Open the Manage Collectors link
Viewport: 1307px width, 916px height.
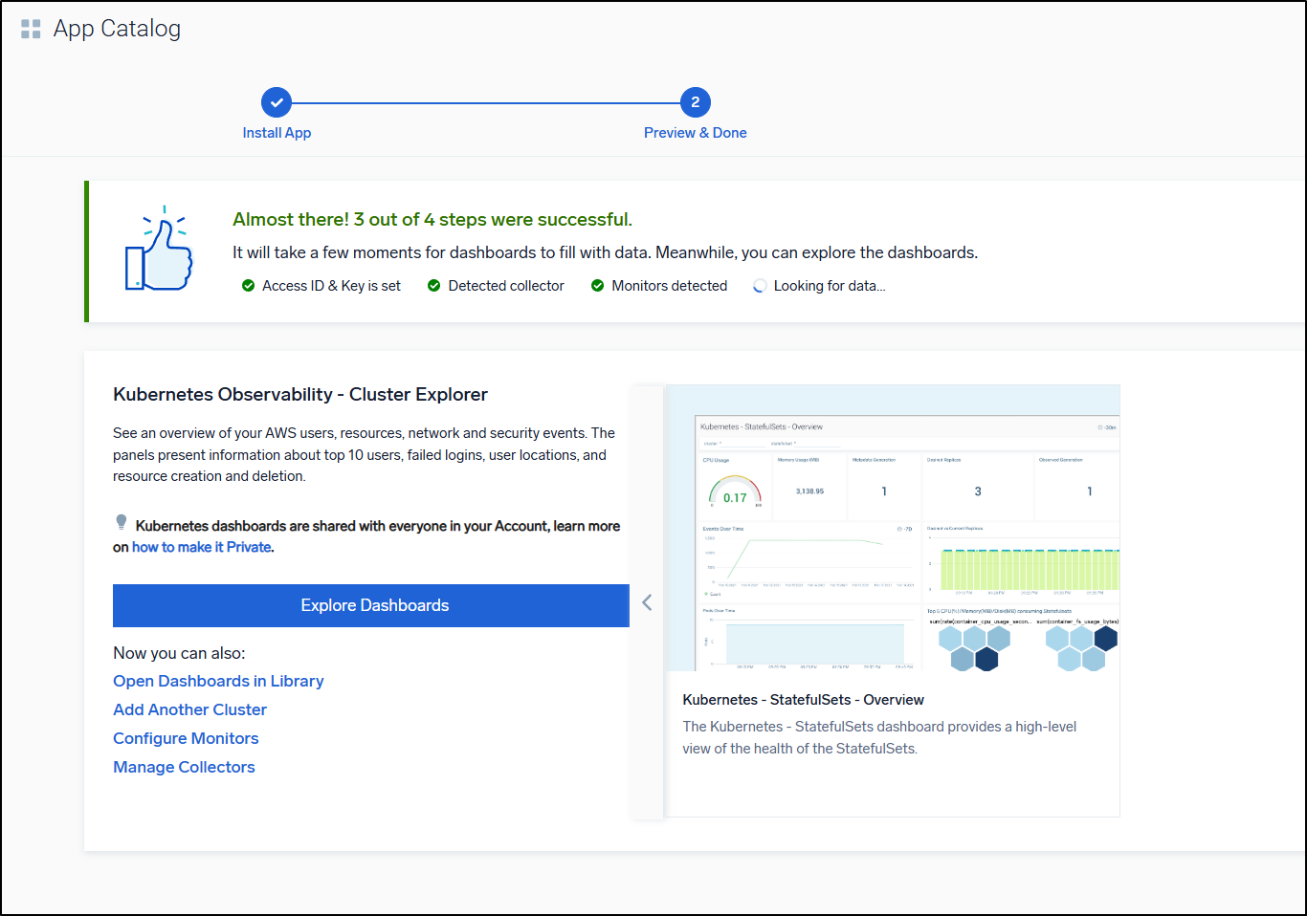184,767
